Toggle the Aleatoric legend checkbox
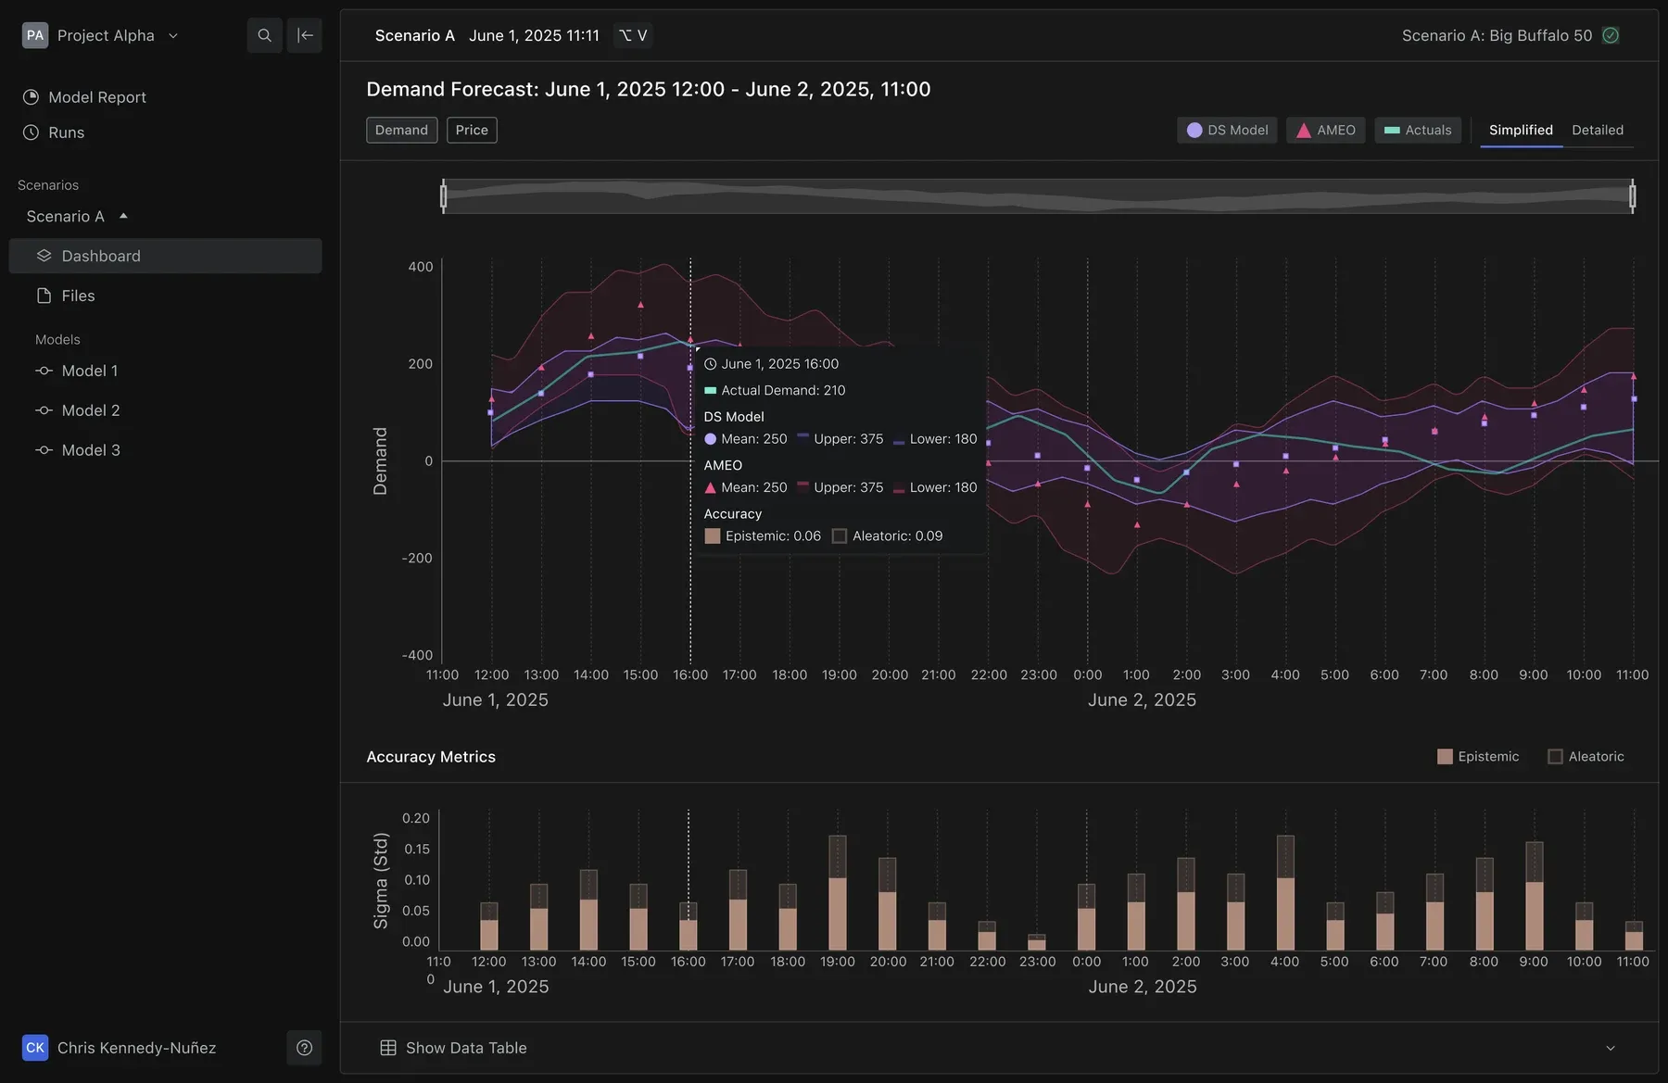This screenshot has width=1668, height=1083. pos(1555,757)
